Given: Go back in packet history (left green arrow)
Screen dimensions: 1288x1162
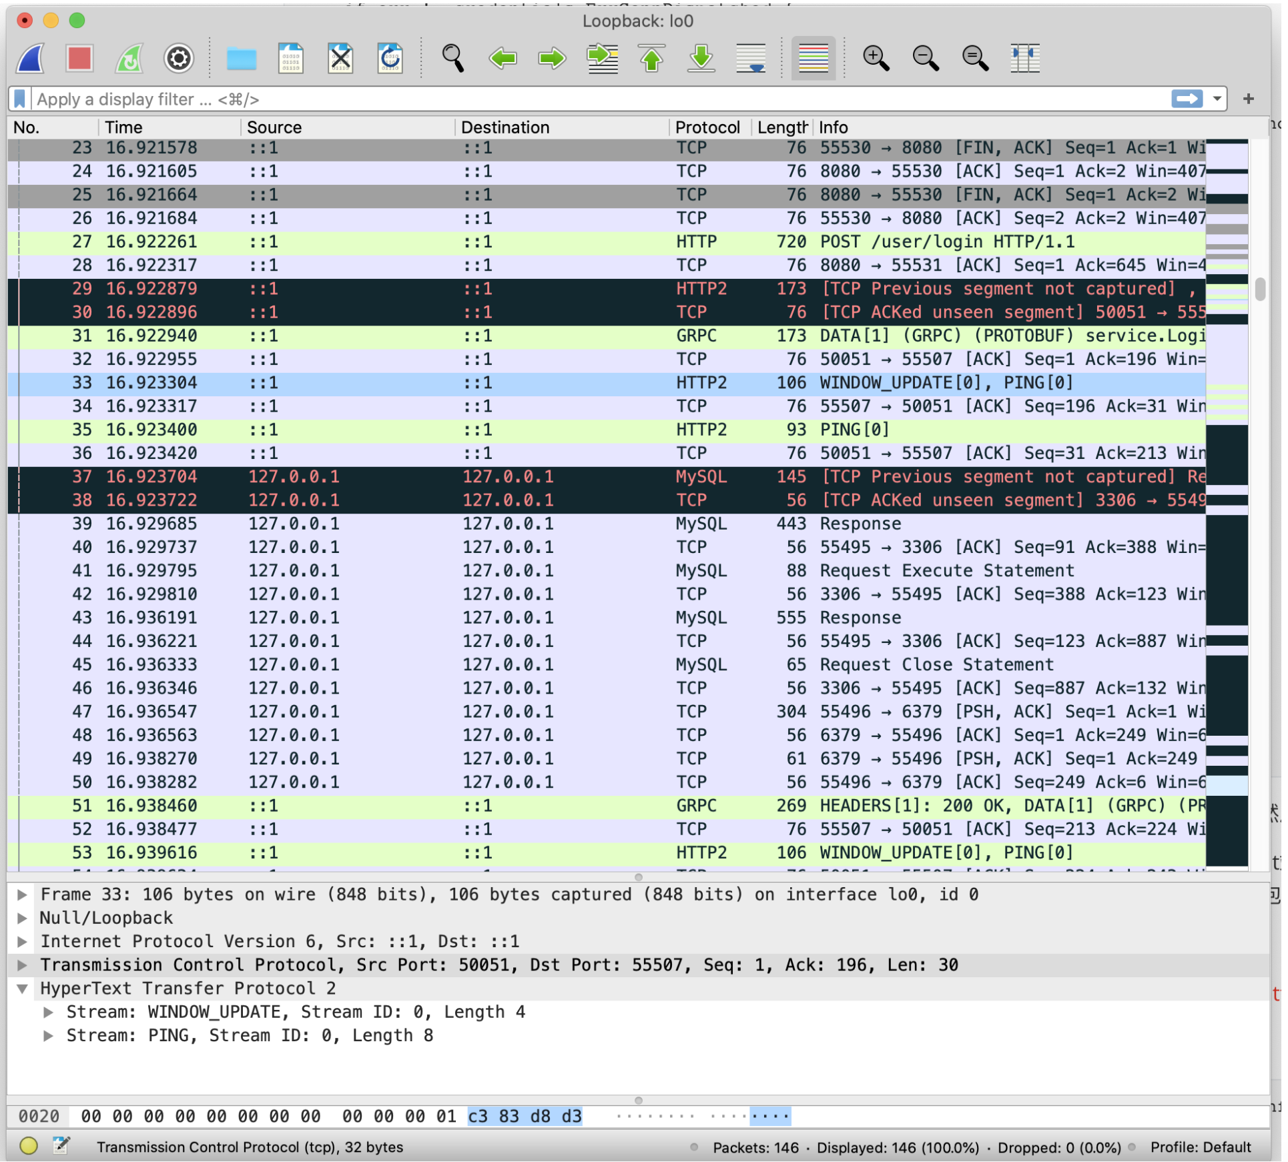Looking at the screenshot, I should point(503,59).
